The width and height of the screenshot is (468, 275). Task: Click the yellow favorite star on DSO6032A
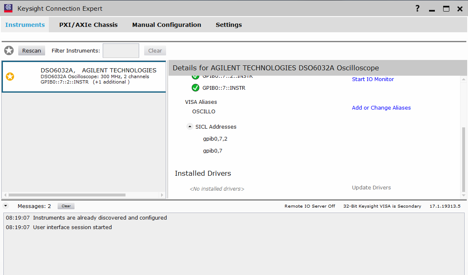pyautogui.click(x=10, y=77)
